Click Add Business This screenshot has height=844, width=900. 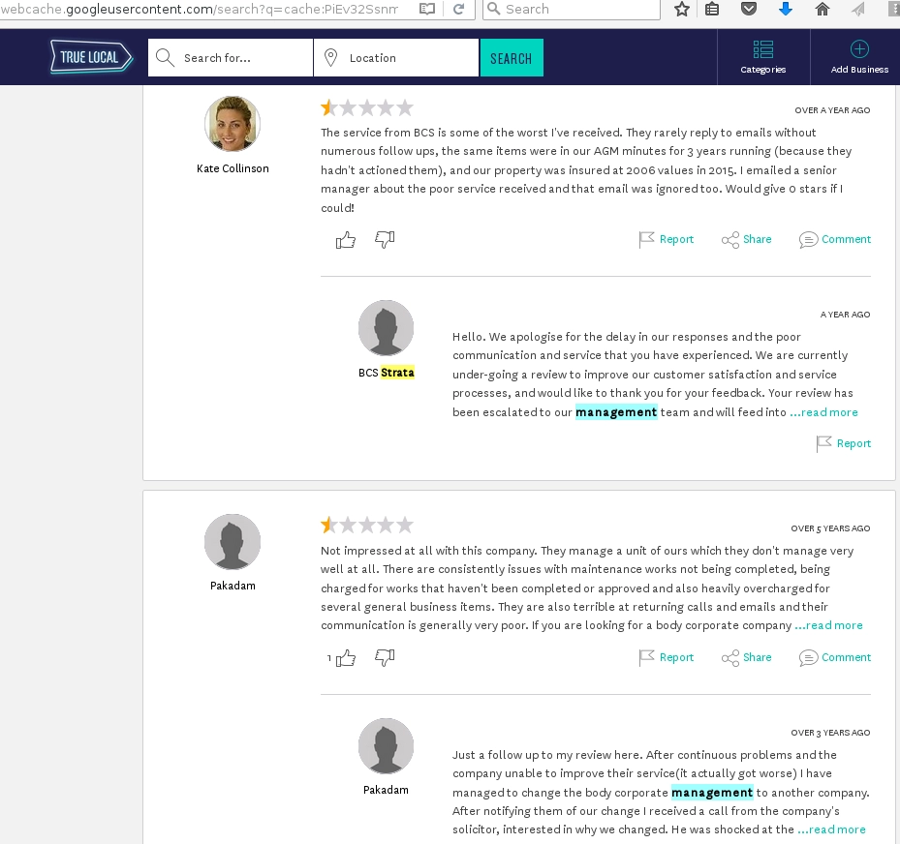(859, 57)
